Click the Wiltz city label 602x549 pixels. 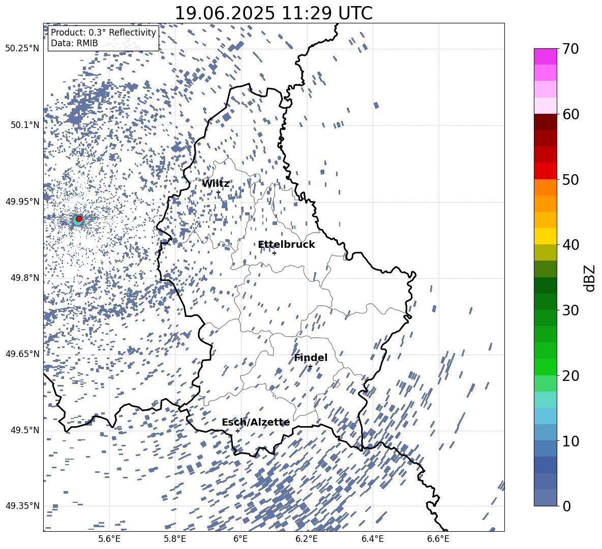tap(216, 184)
